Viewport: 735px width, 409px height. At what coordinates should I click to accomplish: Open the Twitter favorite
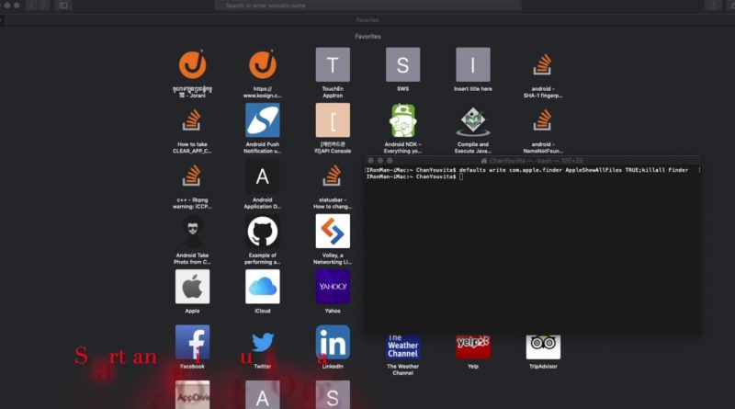(x=263, y=343)
